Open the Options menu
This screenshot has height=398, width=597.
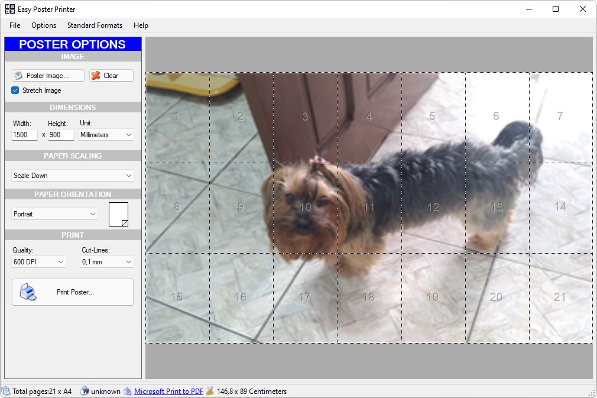[44, 25]
